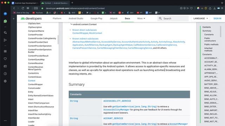Image resolution: width=225 pixels, height=126 pixels.
Task: Jump to ALARM_SERV... in Contents panel
Action: coord(211,69)
